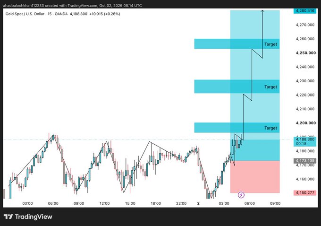
Task: Click the 4,240.000 price axis label
Action: tap(305, 67)
